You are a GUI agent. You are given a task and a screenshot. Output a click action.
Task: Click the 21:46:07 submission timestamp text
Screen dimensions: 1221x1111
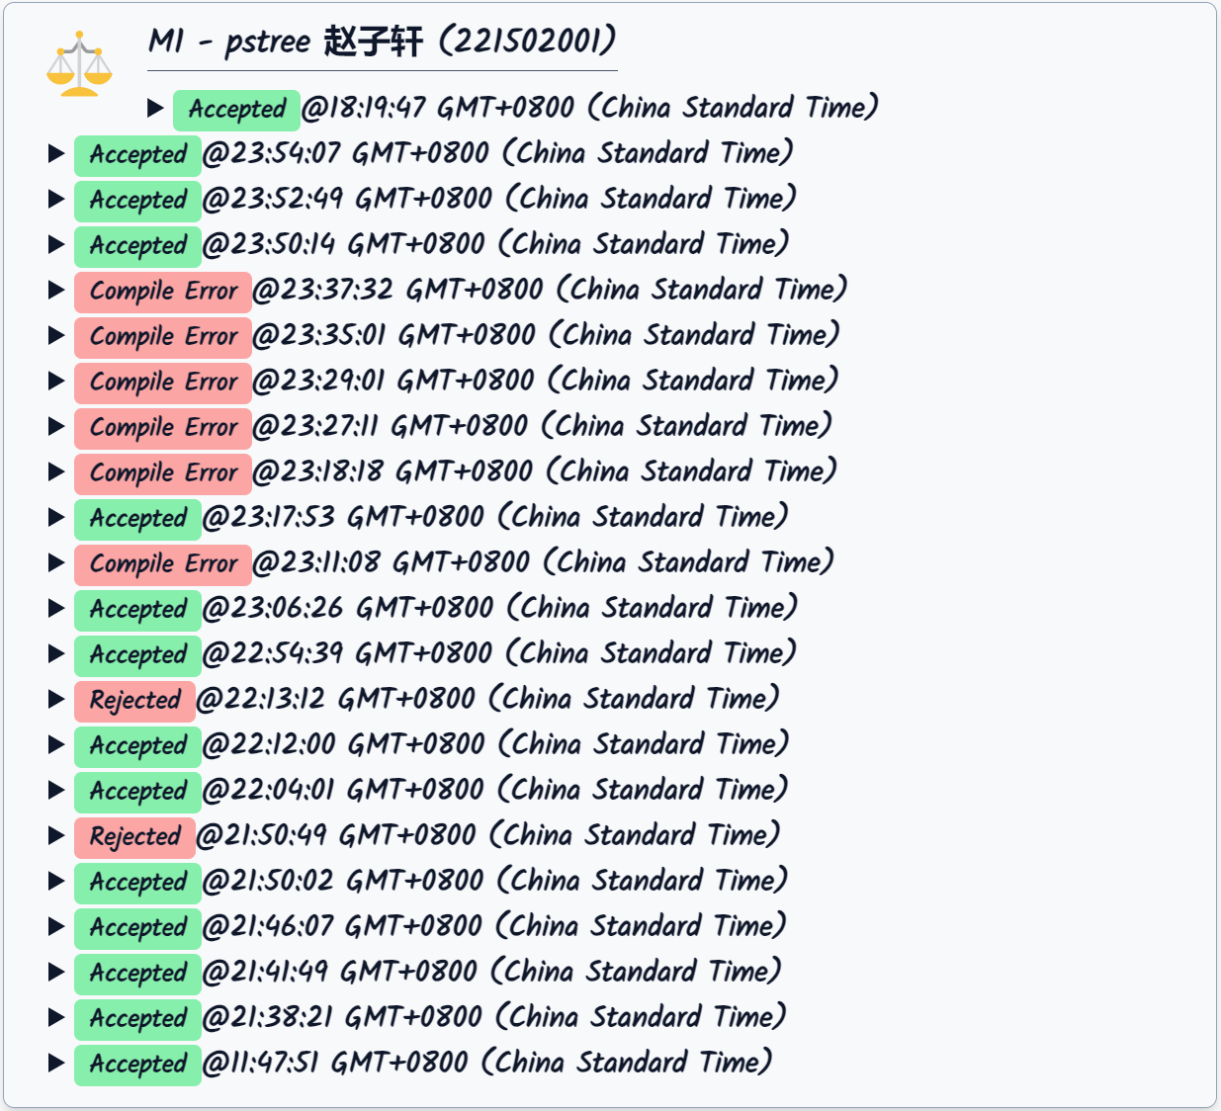click(x=493, y=926)
